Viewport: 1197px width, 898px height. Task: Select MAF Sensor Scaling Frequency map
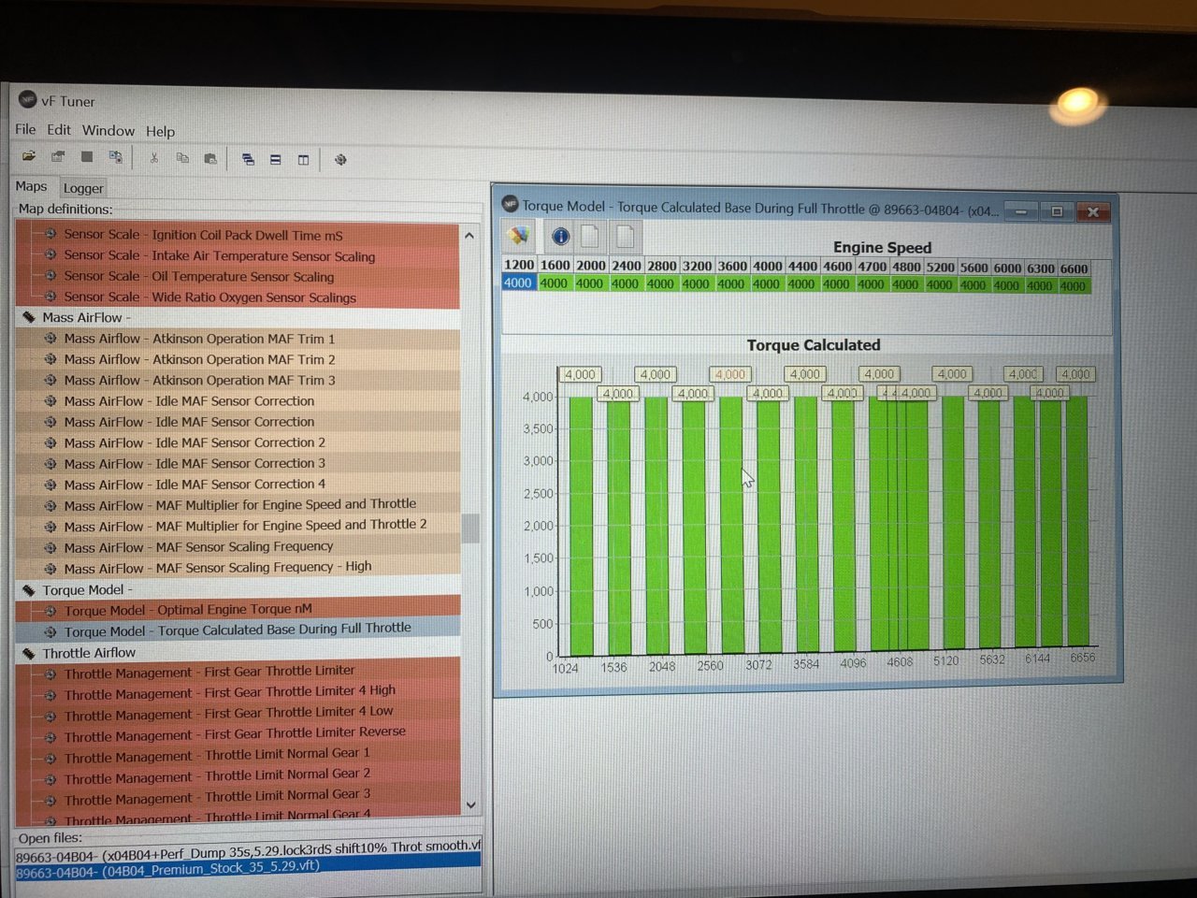click(x=198, y=546)
